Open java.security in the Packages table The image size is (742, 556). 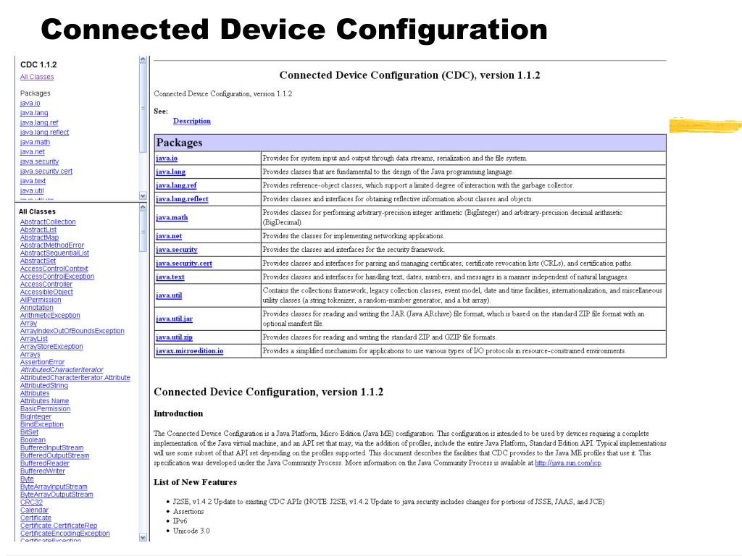(x=177, y=250)
